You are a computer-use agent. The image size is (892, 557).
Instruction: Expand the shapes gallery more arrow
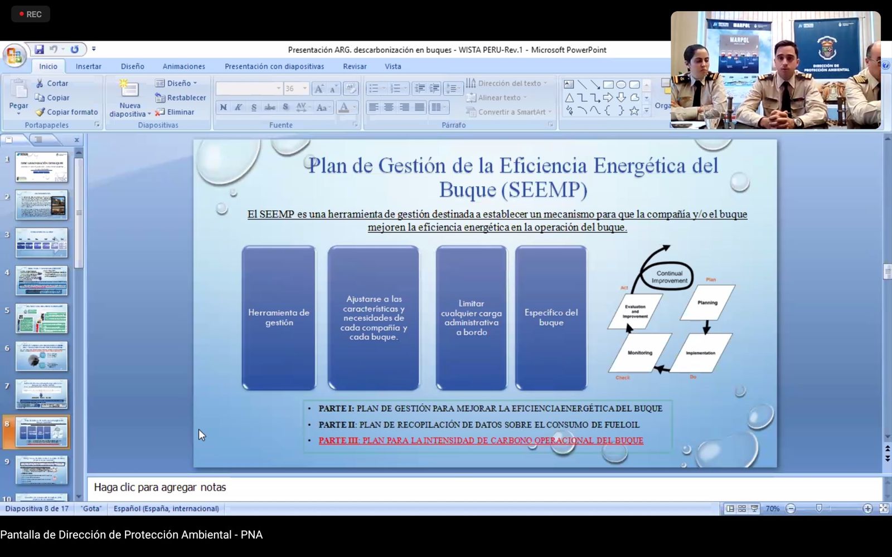[647, 111]
